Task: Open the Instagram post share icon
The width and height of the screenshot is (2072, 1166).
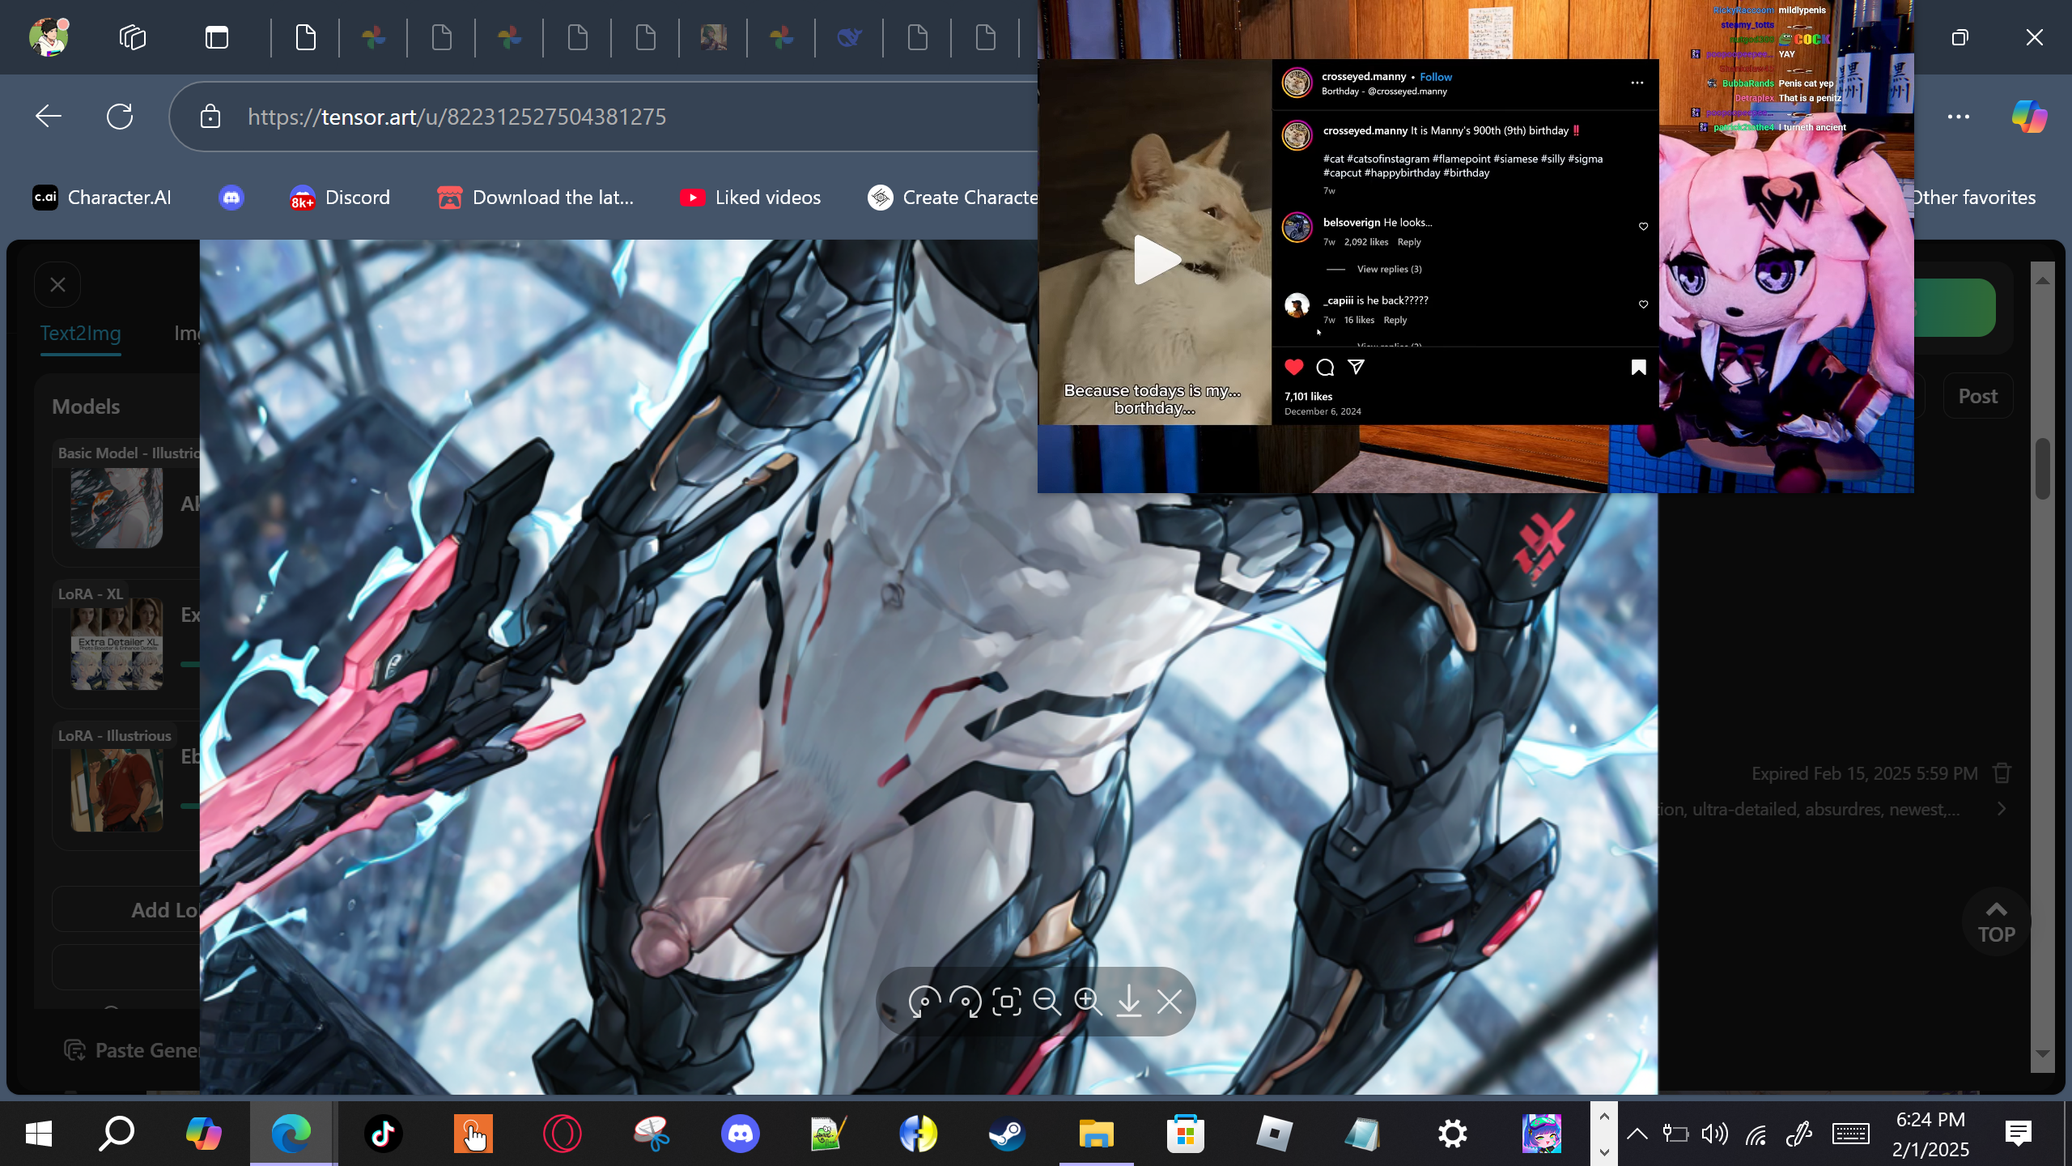Action: click(x=1357, y=367)
